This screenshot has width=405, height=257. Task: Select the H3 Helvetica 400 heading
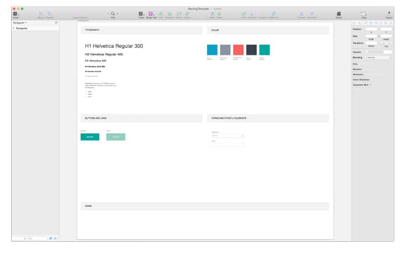click(96, 61)
